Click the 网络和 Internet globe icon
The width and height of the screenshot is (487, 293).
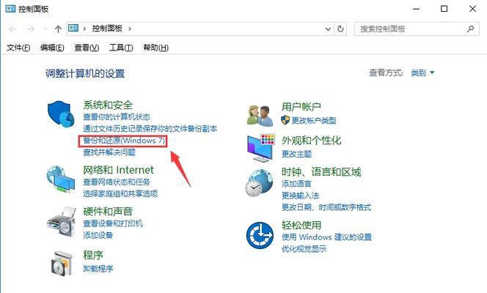(x=61, y=179)
